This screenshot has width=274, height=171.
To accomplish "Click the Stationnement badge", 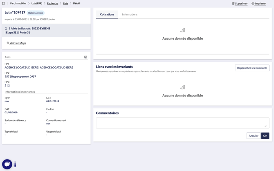I will pyautogui.click(x=36, y=13).
